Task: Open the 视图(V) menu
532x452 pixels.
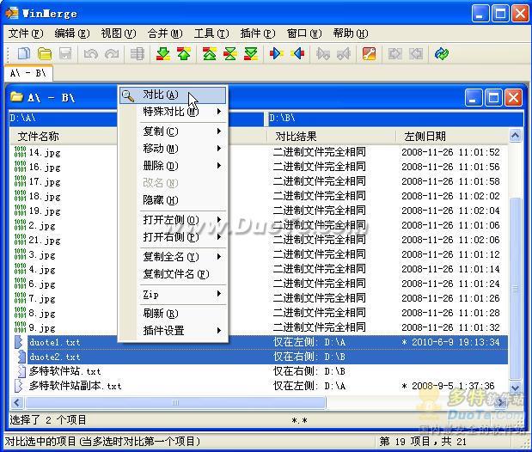Action: [x=119, y=34]
